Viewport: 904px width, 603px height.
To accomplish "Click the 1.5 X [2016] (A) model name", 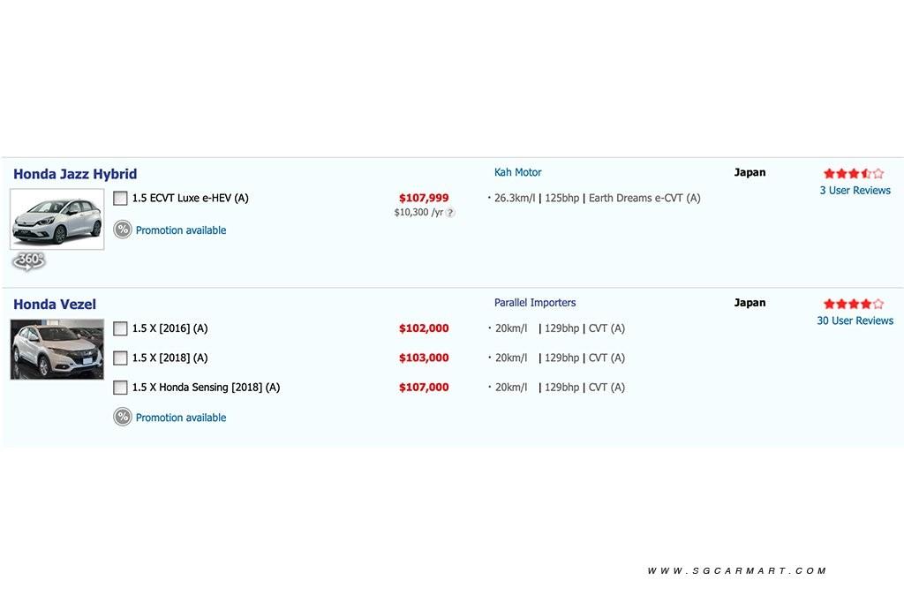I will (169, 328).
